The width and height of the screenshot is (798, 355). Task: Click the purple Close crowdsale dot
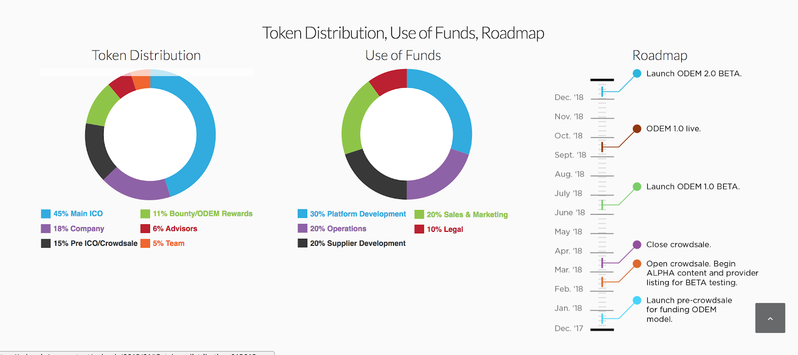[637, 244]
